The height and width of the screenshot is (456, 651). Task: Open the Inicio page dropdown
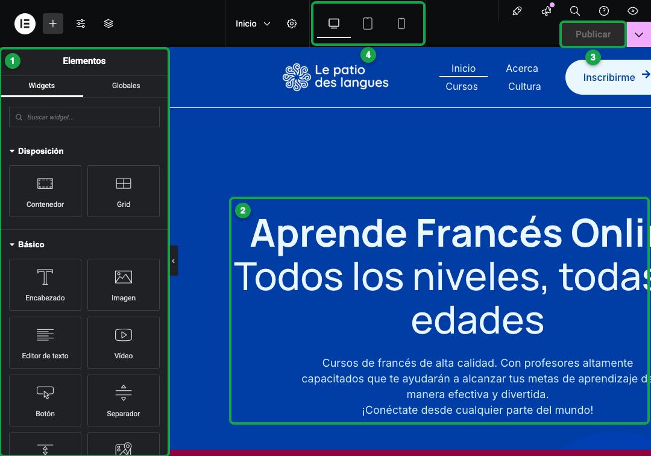(253, 24)
